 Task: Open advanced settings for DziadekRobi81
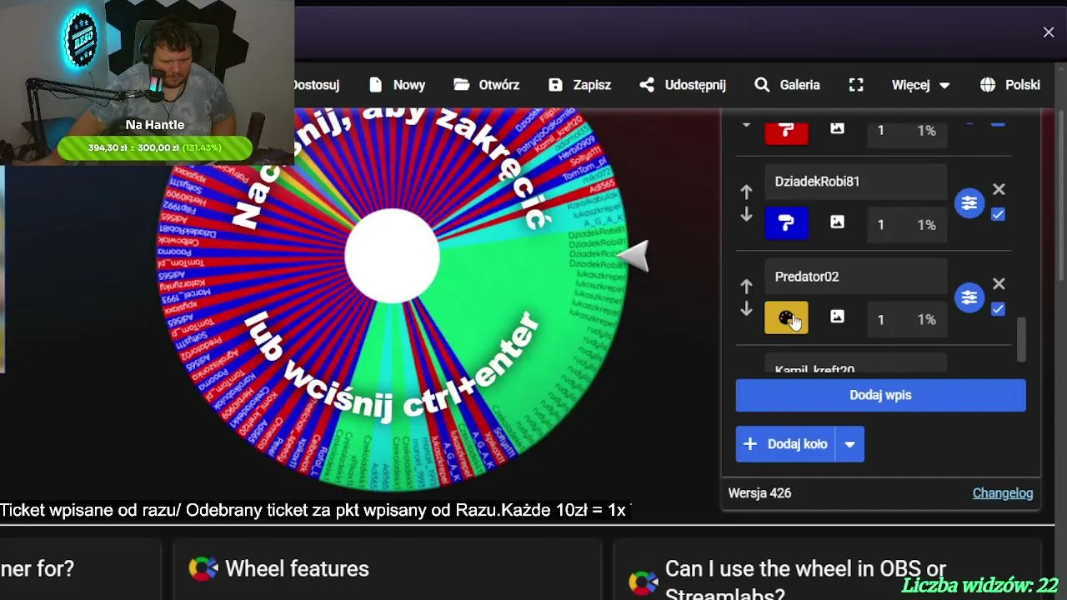(x=969, y=202)
